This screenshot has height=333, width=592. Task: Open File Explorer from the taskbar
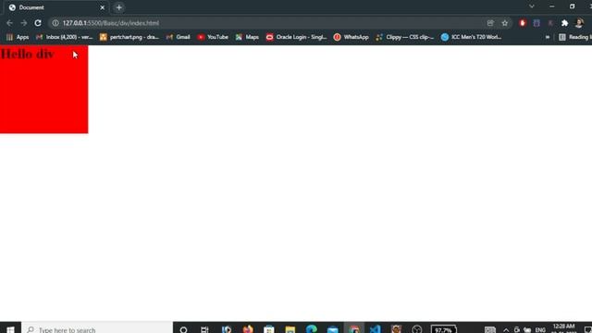(x=290, y=329)
